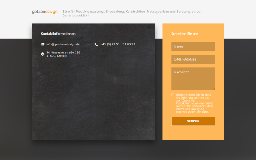The width and height of the screenshot is (256, 160).
Task: Open the info@goetzendesign.de email link
Action: [x=63, y=44]
